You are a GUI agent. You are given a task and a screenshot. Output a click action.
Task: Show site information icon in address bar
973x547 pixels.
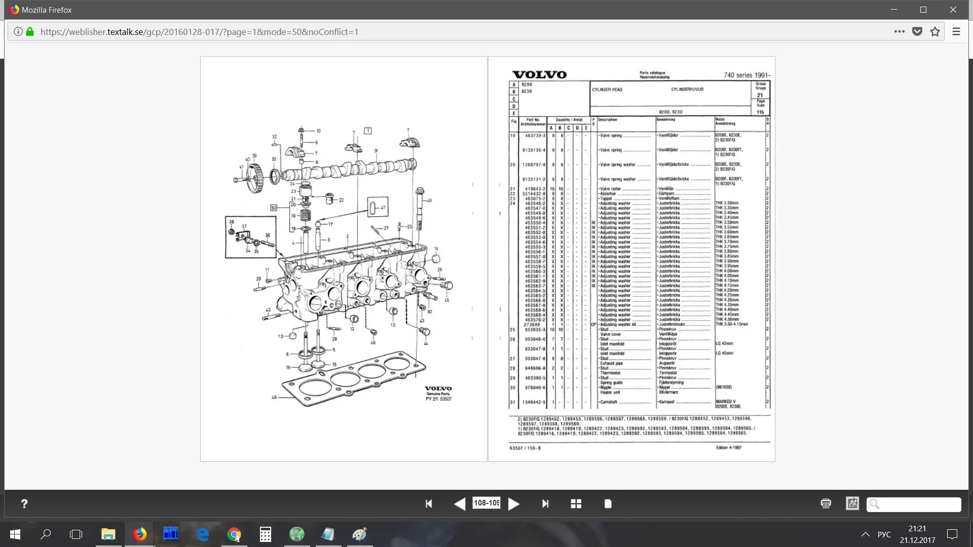click(18, 31)
